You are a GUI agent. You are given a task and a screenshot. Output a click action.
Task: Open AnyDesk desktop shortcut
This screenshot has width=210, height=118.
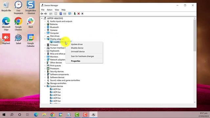(x=6, y=39)
